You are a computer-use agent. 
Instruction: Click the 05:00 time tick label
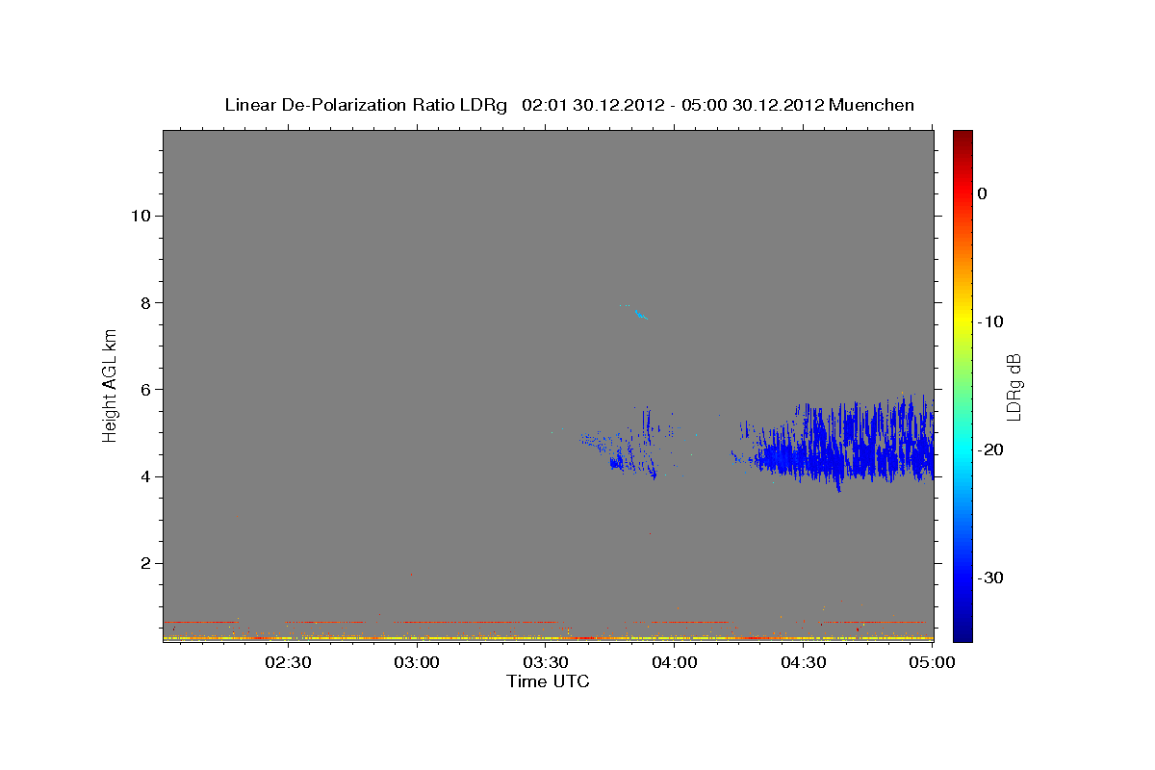pos(932,662)
